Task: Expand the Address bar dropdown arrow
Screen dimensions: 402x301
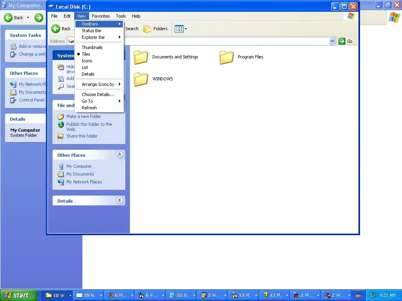Action: point(332,41)
